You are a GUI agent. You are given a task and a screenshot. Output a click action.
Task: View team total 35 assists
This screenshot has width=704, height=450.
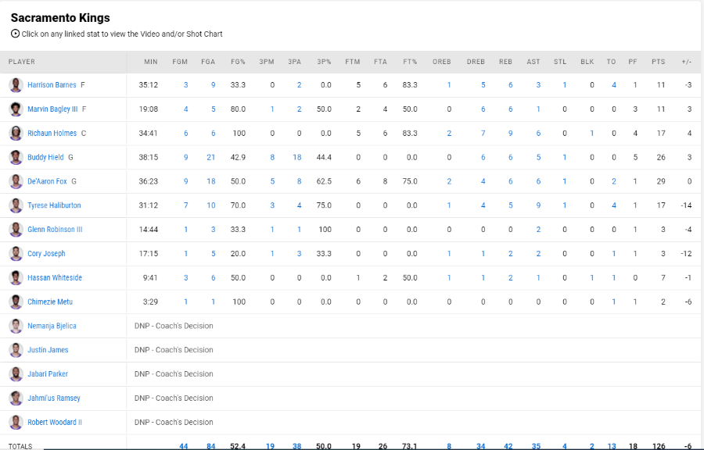[x=536, y=446]
